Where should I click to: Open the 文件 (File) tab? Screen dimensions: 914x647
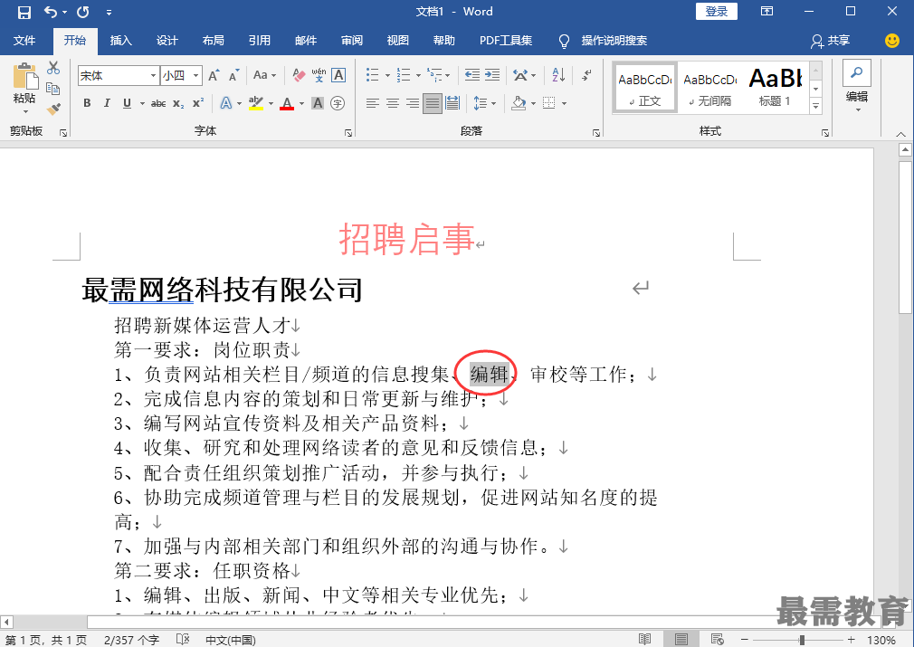click(24, 40)
